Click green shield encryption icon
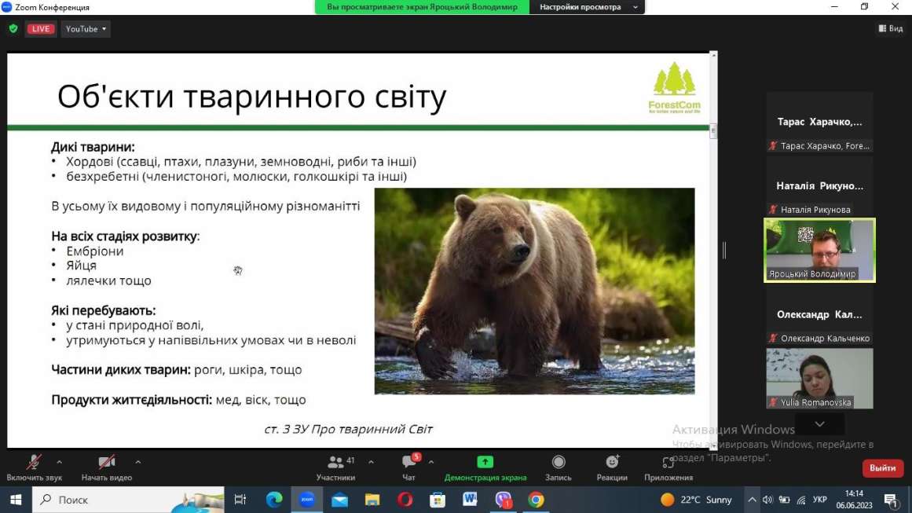Screen dimensions: 912x513 tap(13, 28)
